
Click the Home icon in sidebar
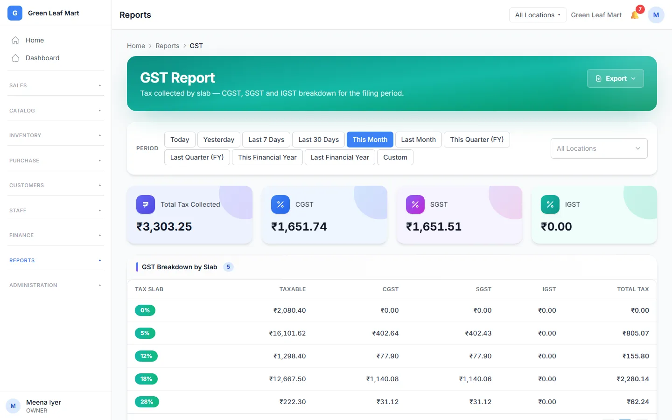(15, 40)
